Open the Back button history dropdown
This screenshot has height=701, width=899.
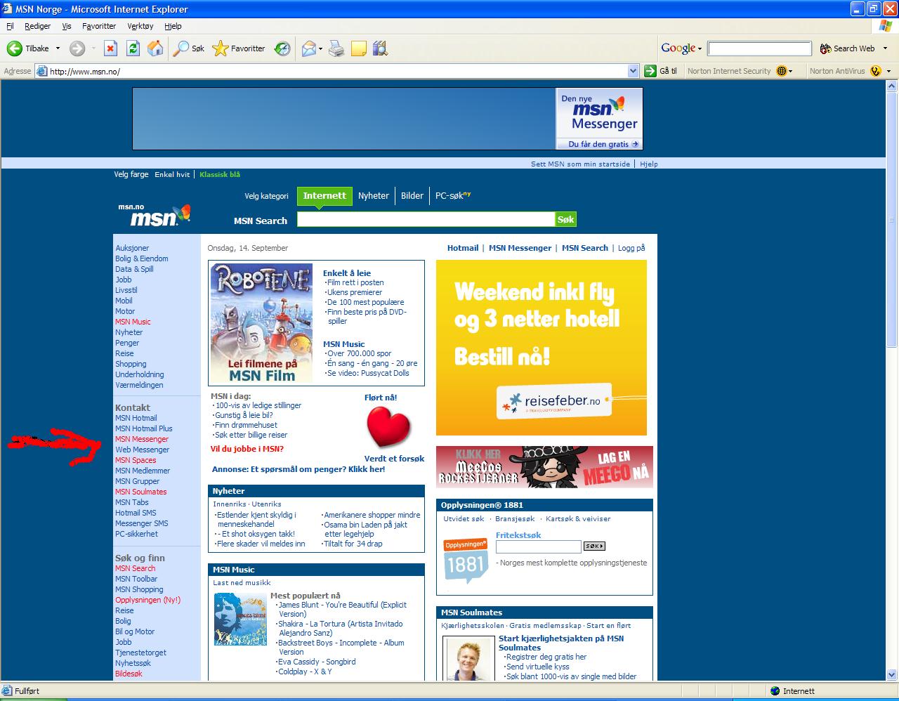pyautogui.click(x=58, y=48)
